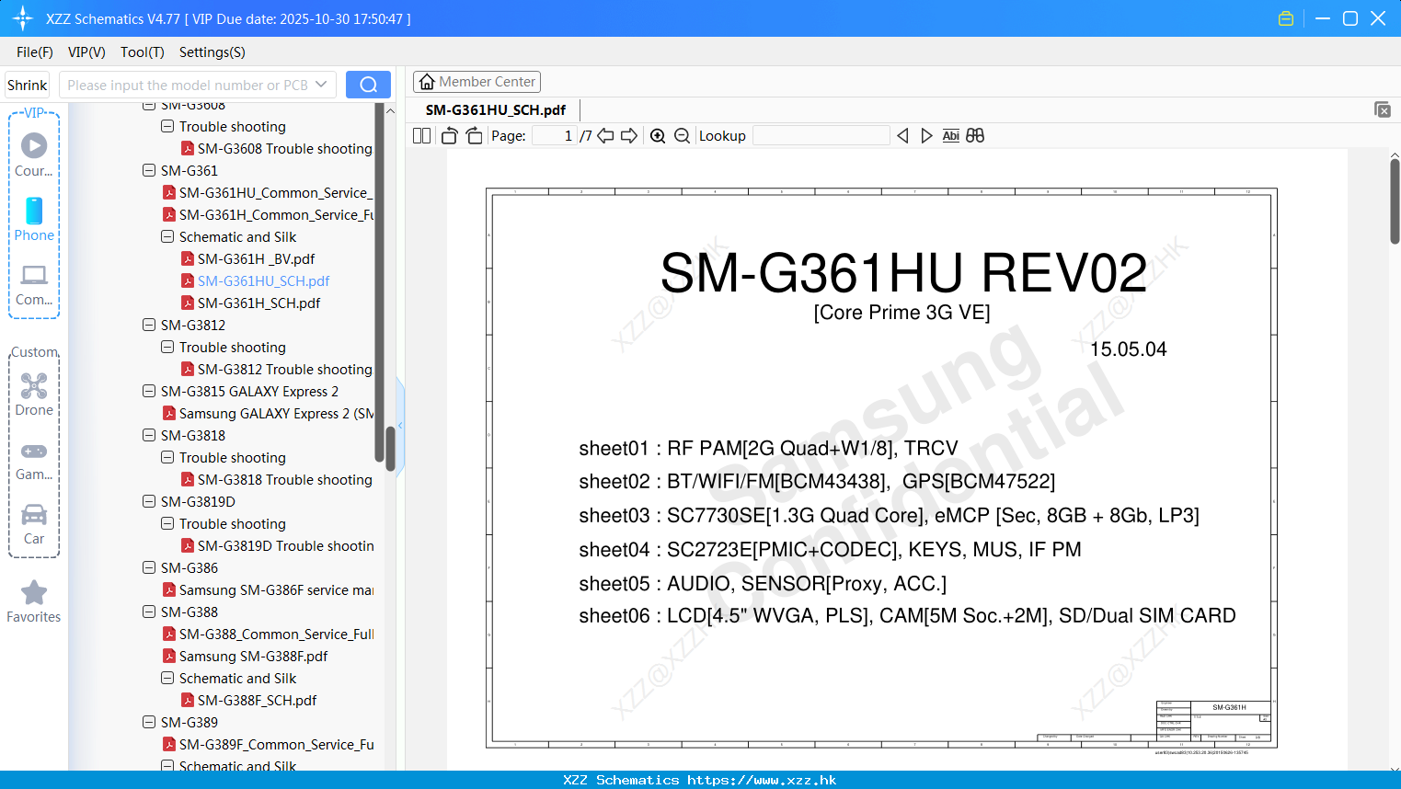Collapse the SM-G361 tree node
1401x789 pixels.
tap(149, 170)
